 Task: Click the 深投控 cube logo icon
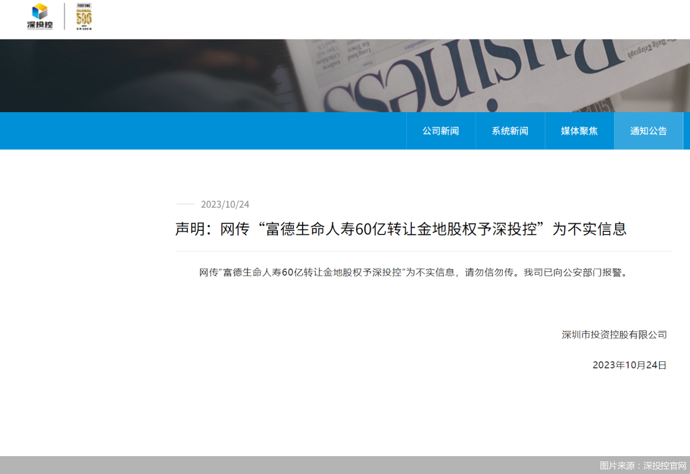pos(40,11)
